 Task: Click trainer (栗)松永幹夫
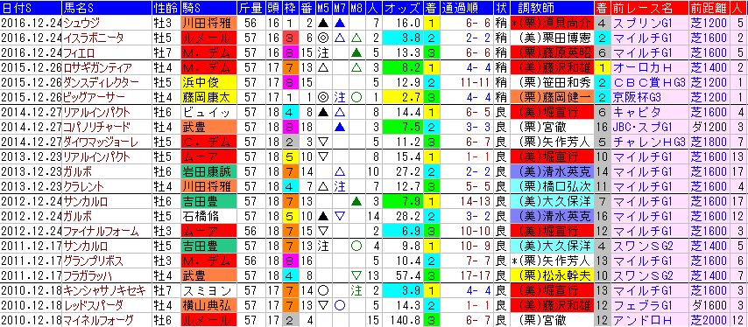point(551,275)
